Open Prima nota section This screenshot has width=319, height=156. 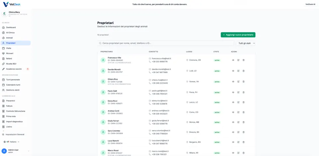tap(16, 117)
